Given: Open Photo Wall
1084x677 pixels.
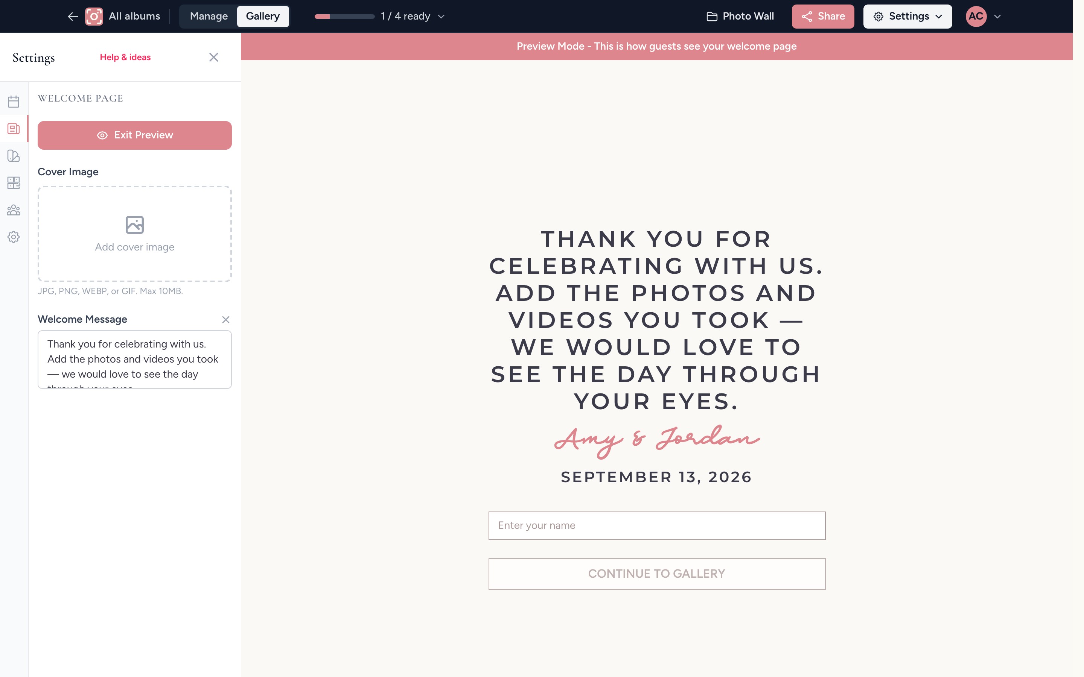Looking at the screenshot, I should coord(740,17).
